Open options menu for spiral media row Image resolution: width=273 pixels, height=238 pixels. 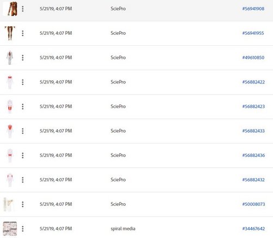(x=23, y=229)
